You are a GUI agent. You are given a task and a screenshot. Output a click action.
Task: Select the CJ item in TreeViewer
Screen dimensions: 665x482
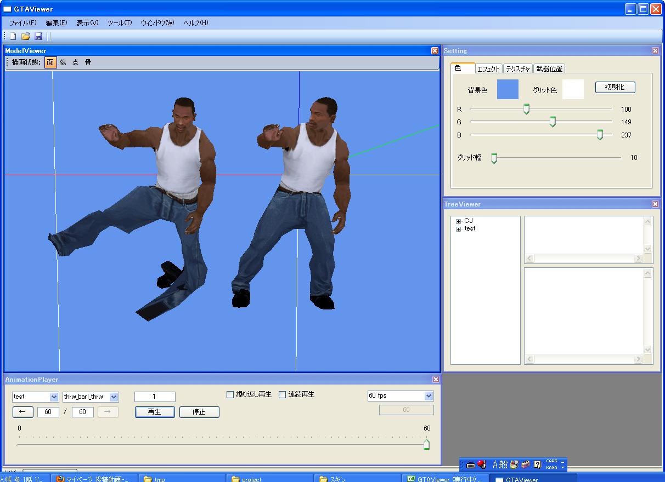tap(469, 221)
